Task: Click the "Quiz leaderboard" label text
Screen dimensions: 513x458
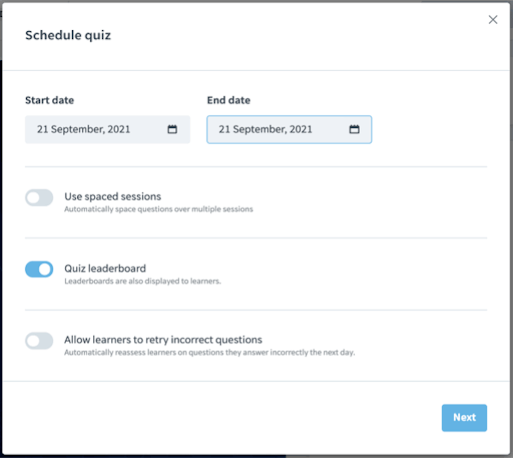Action: [105, 268]
